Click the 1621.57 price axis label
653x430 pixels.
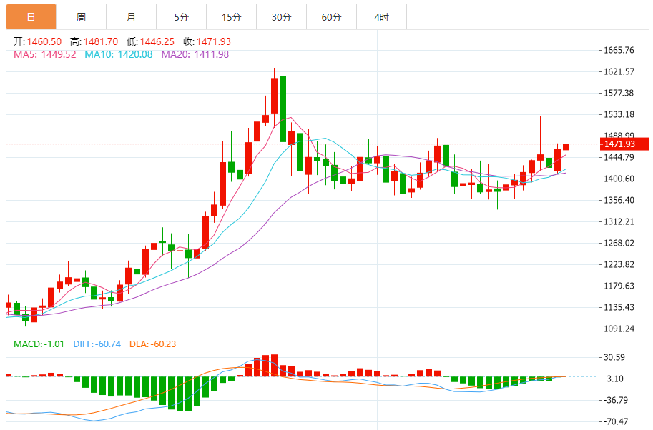pyautogui.click(x=619, y=71)
